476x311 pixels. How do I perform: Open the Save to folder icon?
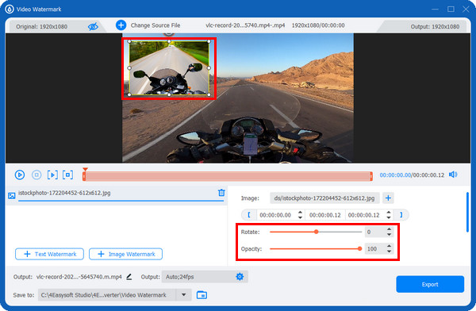pos(202,295)
